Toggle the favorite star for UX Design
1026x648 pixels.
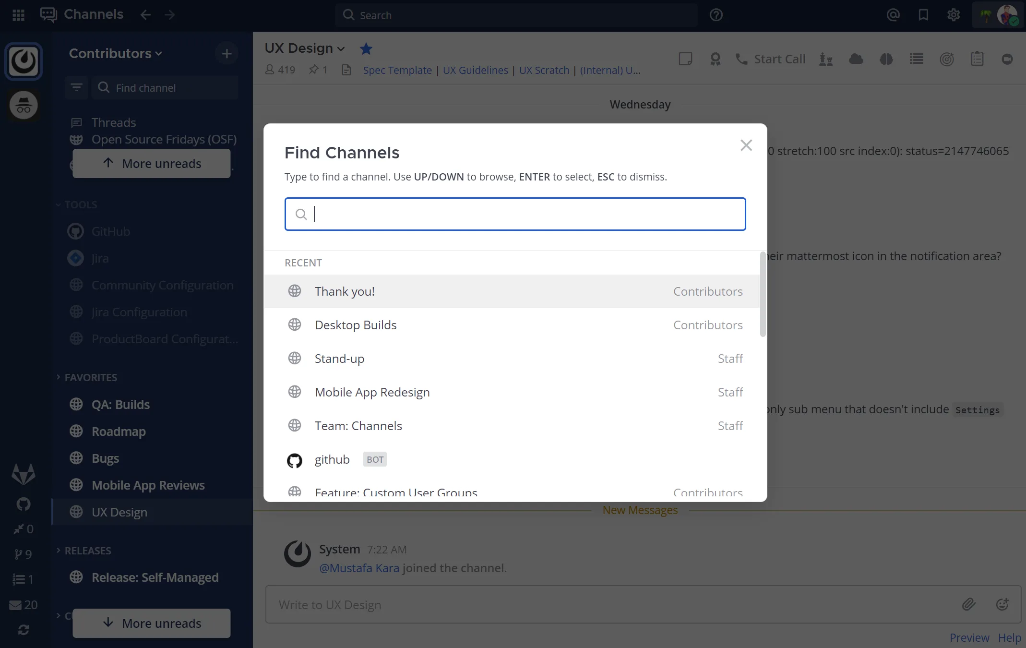(x=366, y=48)
